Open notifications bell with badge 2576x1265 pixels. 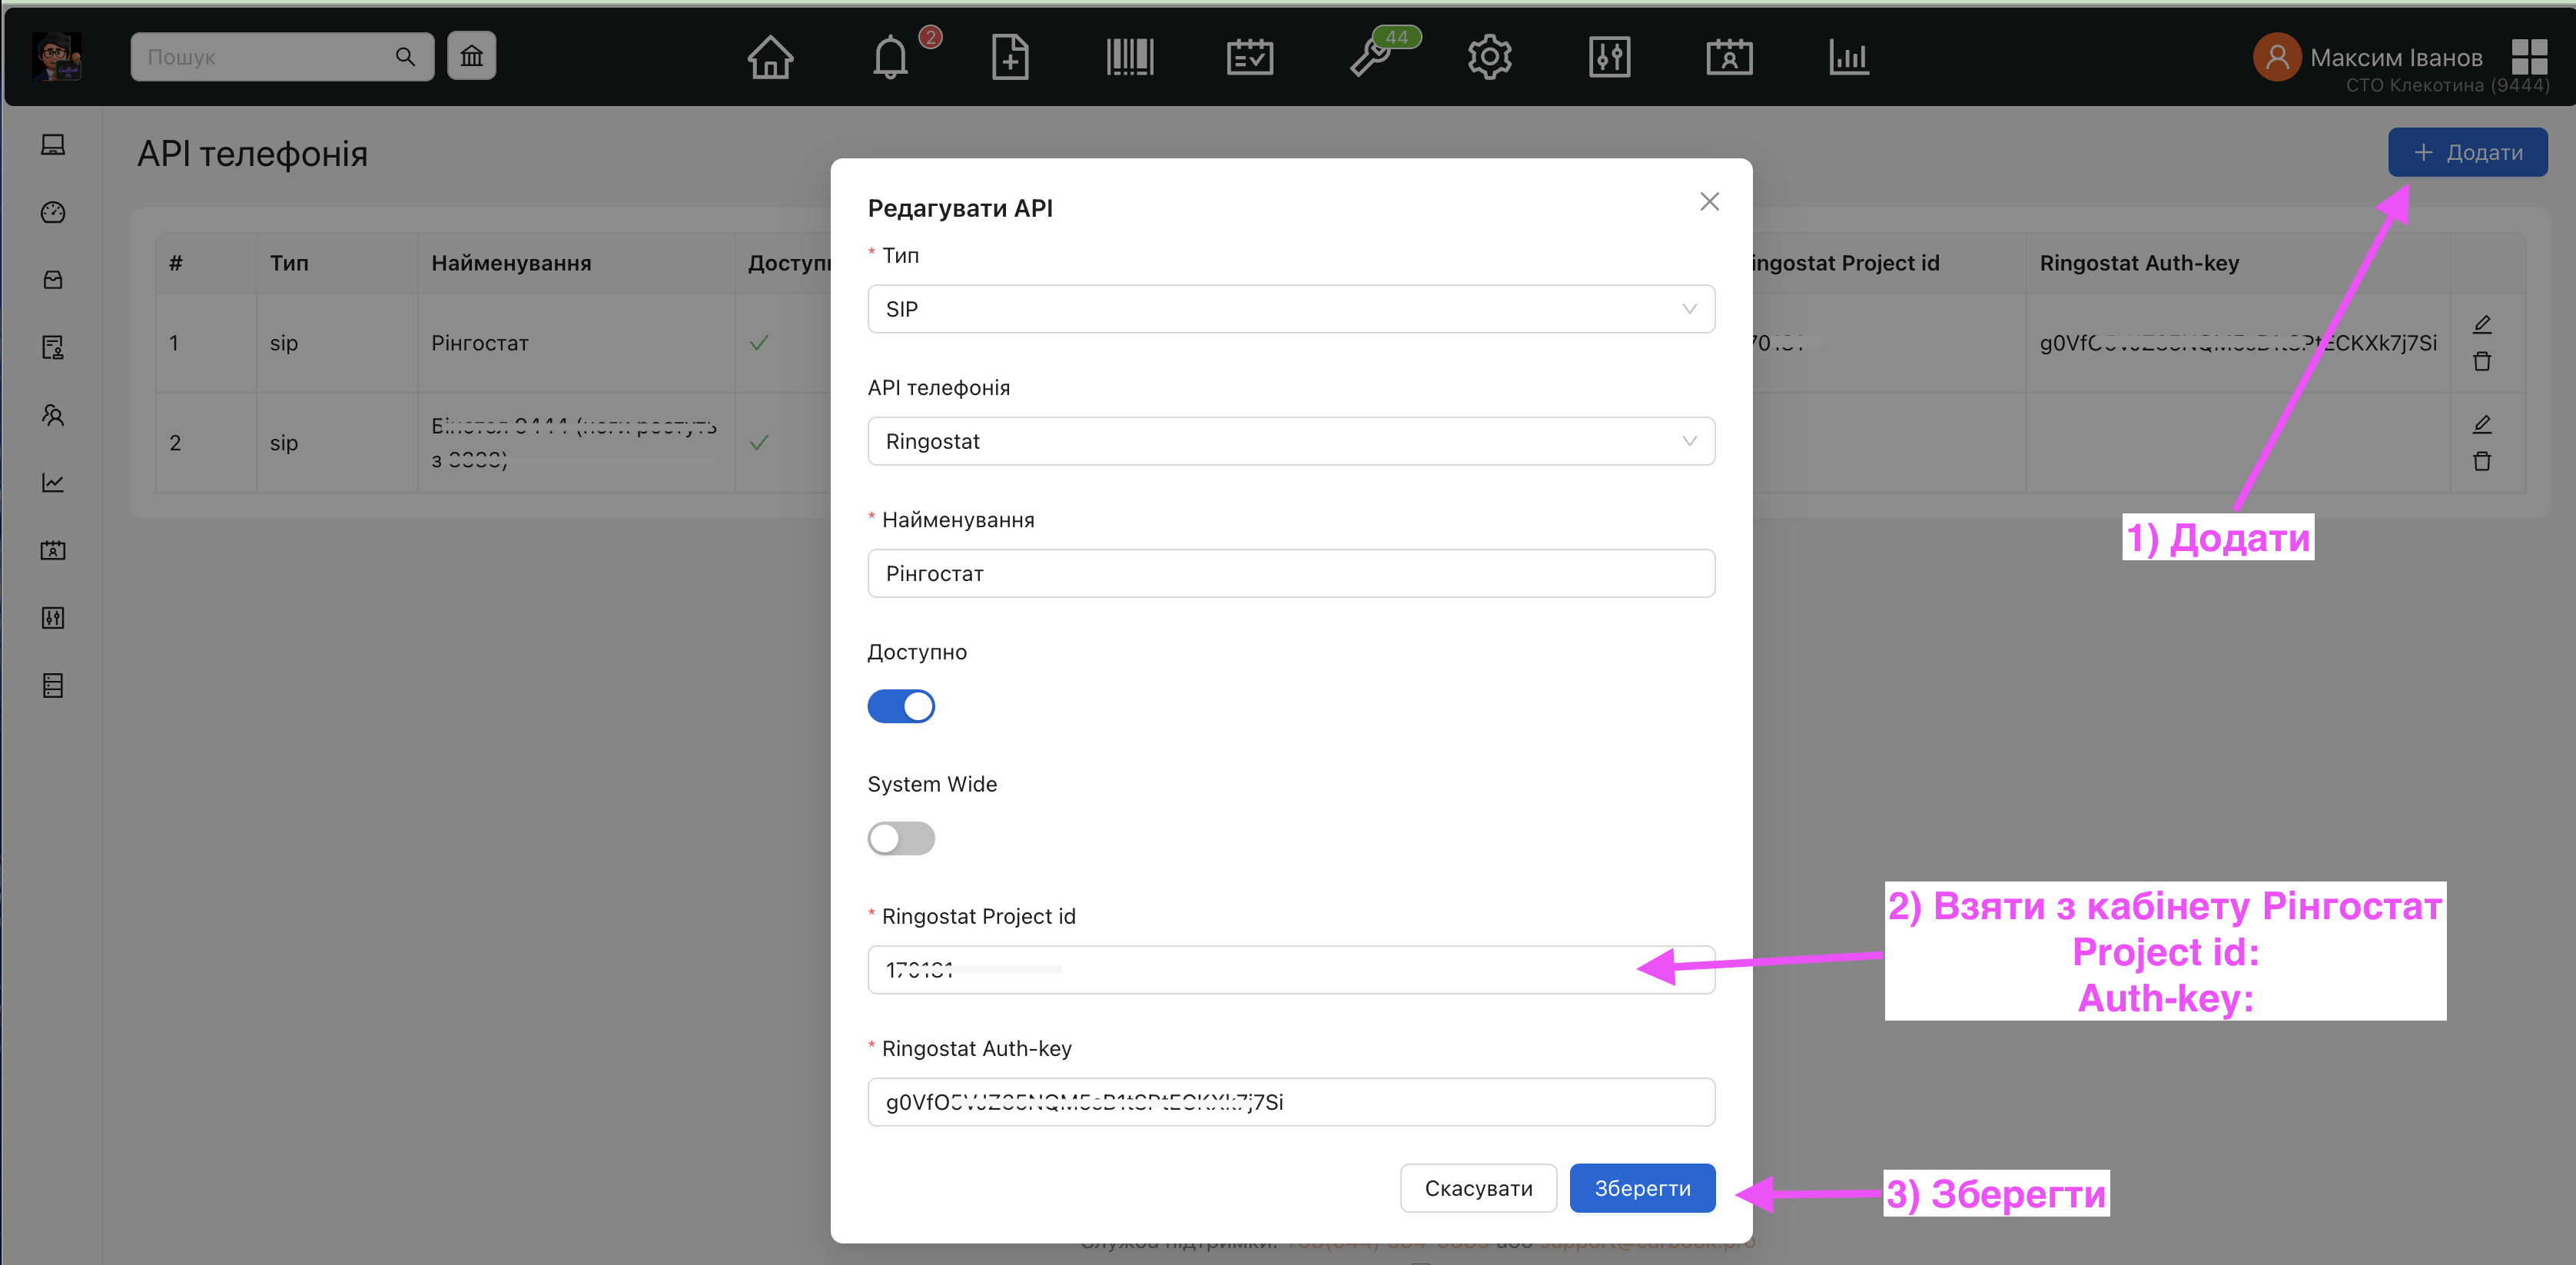tap(890, 57)
